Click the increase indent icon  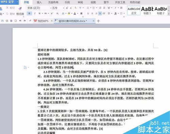click(104, 8)
